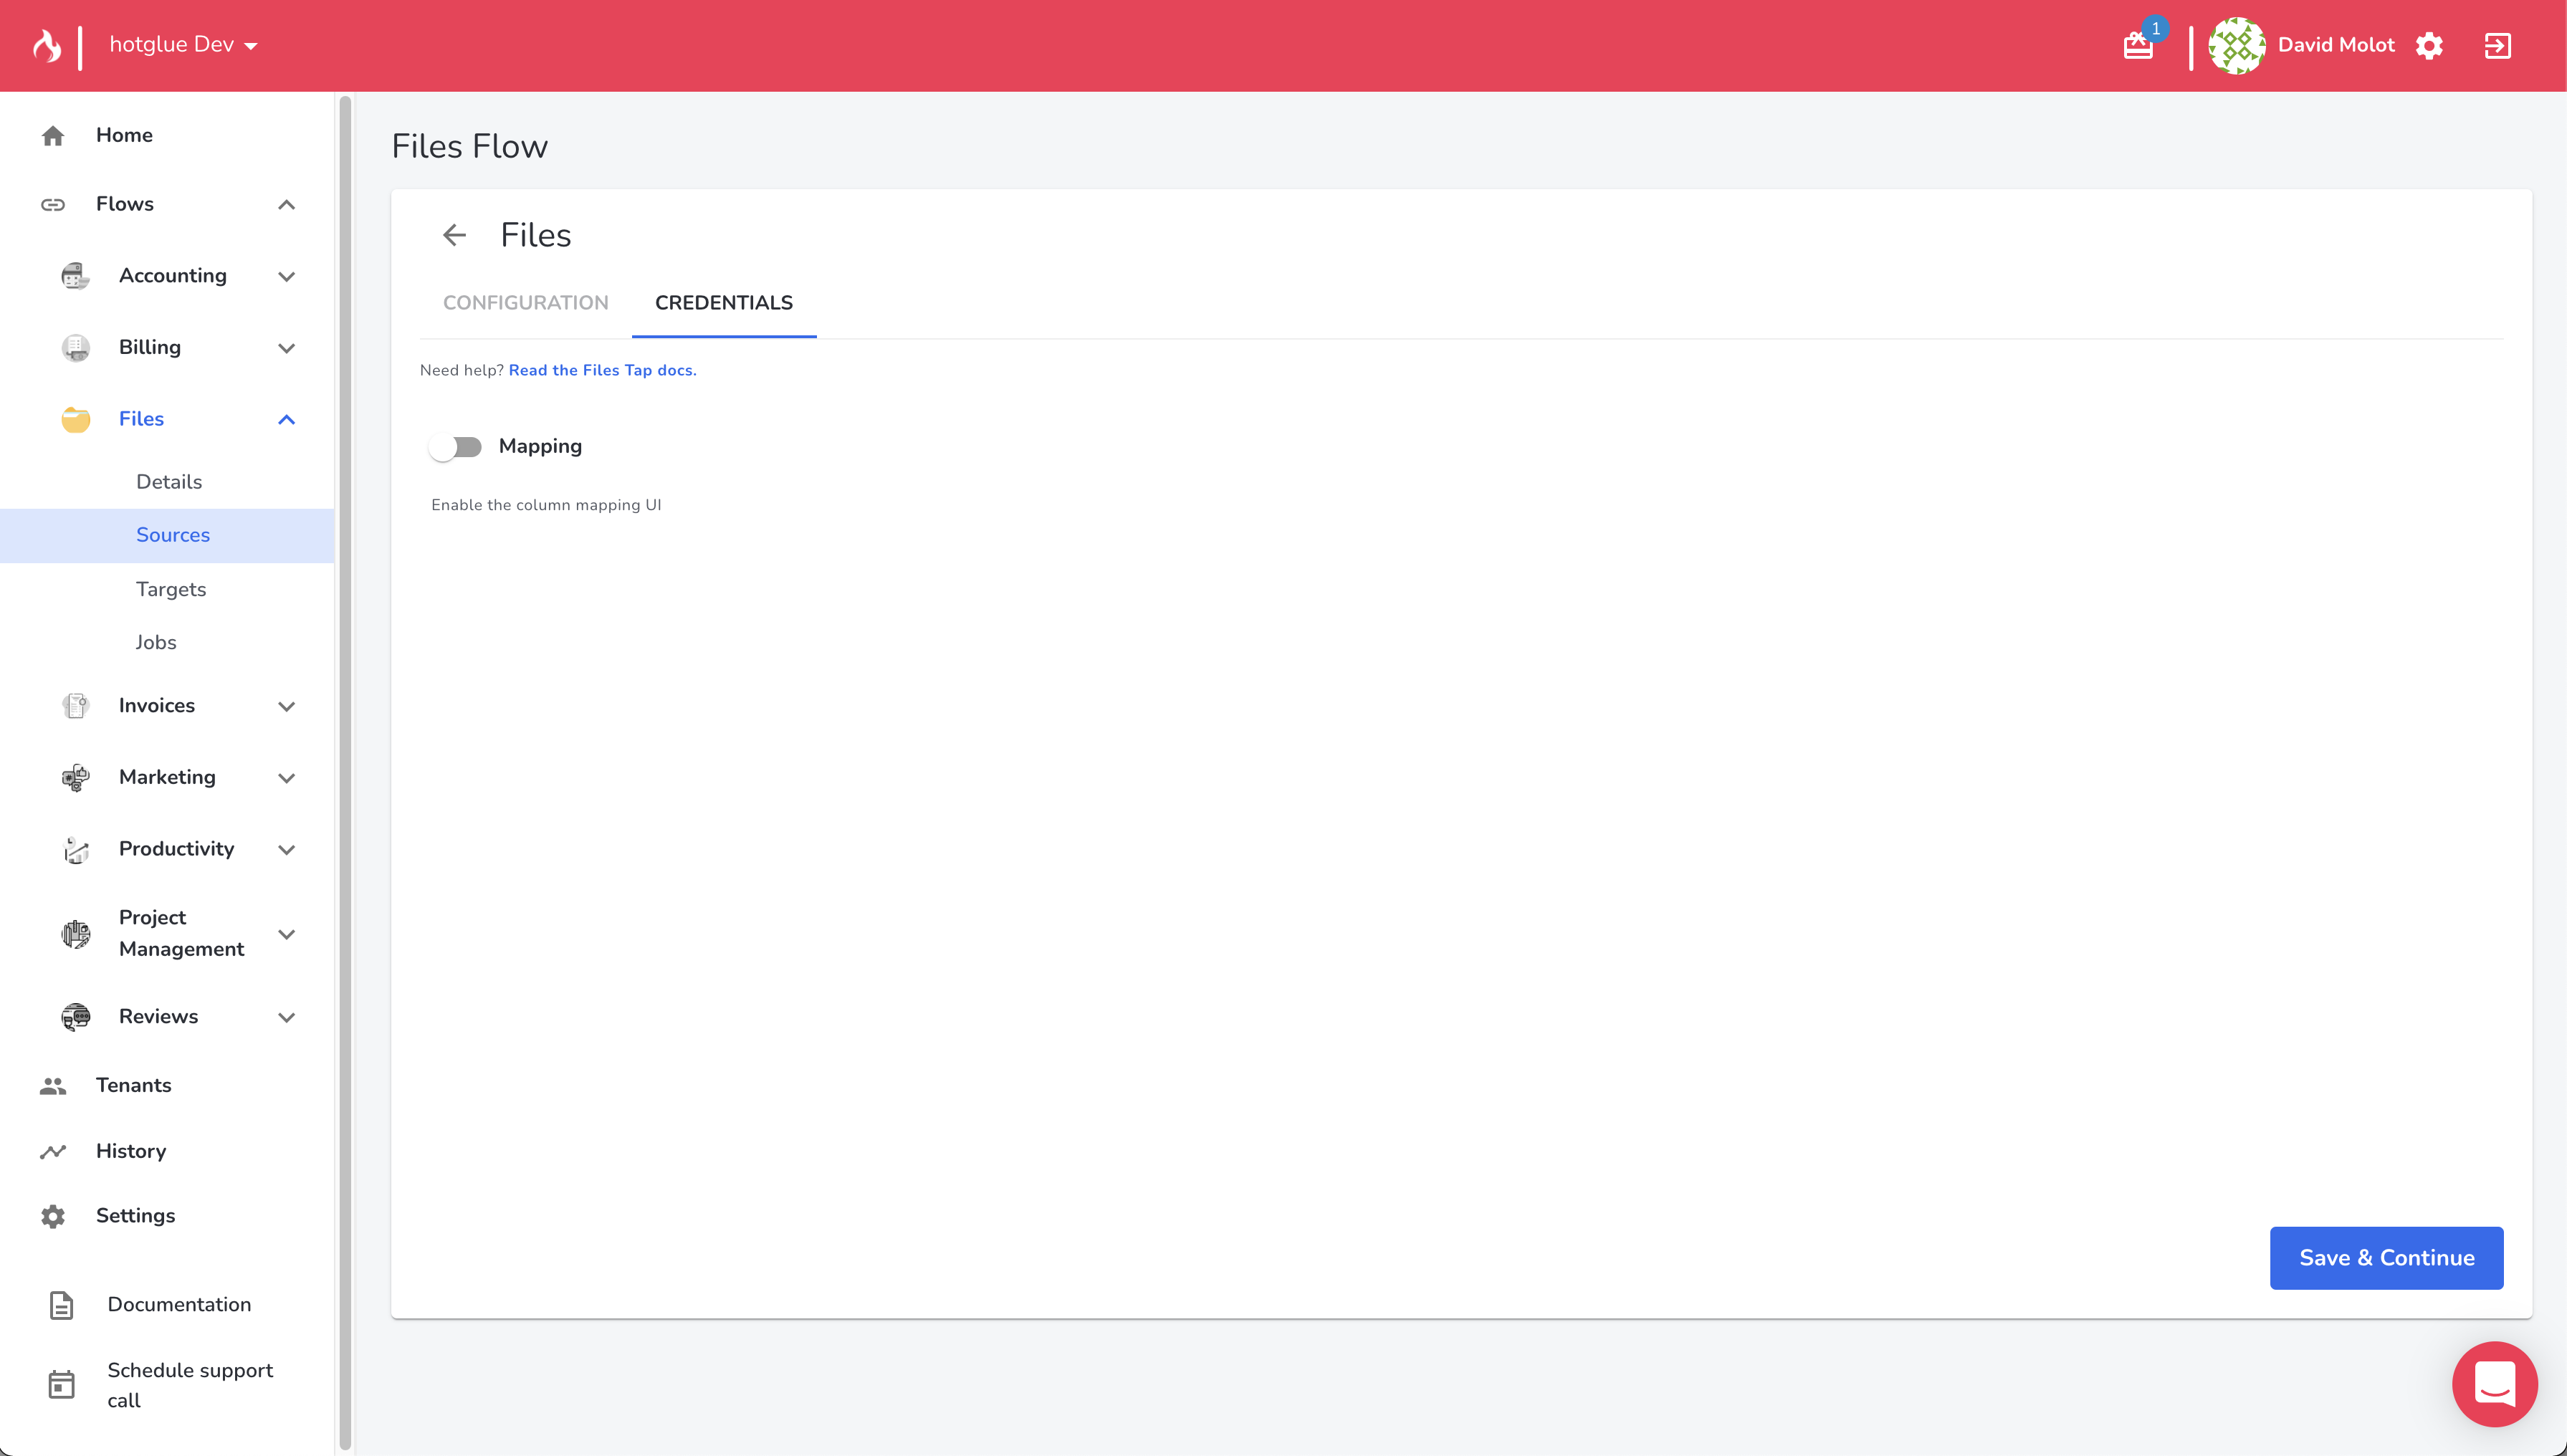
Task: Open the account settings gear icon
Action: [2429, 45]
